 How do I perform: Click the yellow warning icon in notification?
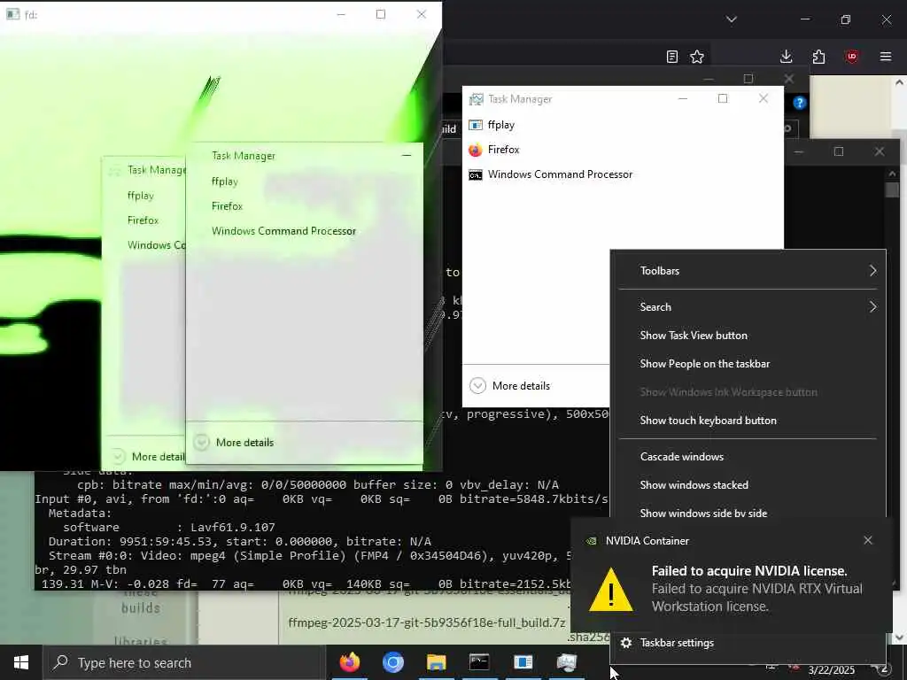[610, 590]
